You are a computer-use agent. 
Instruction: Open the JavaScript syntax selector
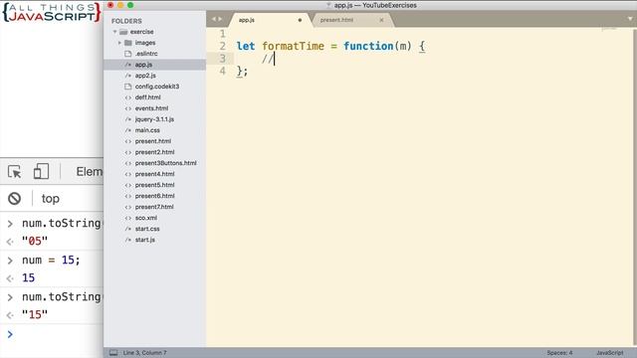click(x=609, y=353)
